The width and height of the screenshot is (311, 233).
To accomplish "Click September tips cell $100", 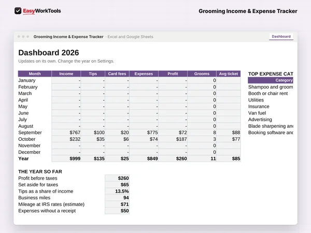I will pyautogui.click(x=93, y=133).
